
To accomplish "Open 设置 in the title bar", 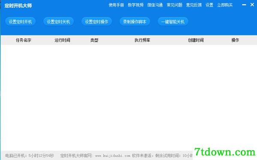I will coord(209,5).
